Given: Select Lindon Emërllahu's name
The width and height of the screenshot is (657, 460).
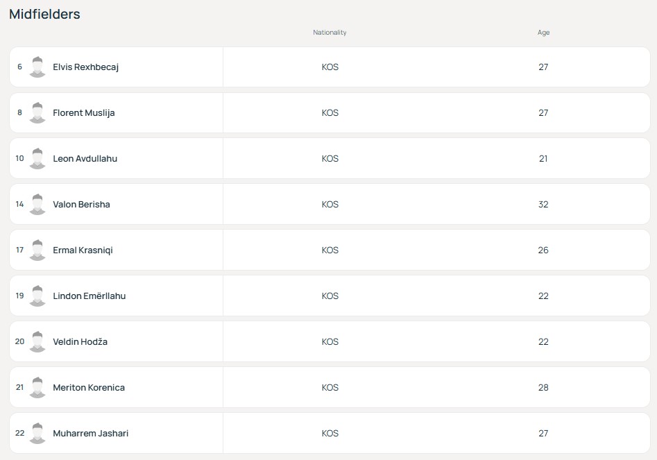Looking at the screenshot, I should point(89,296).
